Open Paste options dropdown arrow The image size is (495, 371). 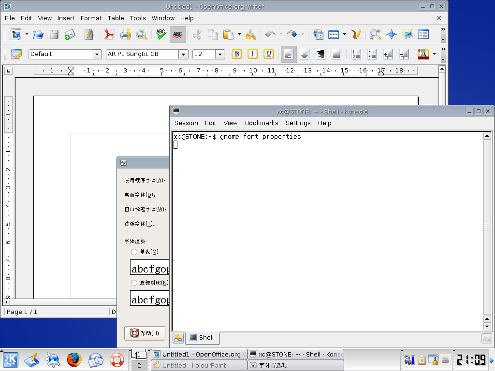[x=239, y=34]
